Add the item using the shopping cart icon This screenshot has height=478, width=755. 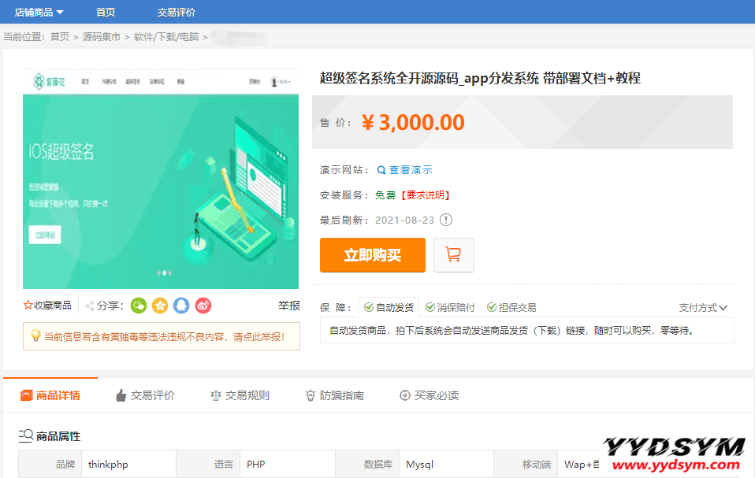click(x=454, y=255)
